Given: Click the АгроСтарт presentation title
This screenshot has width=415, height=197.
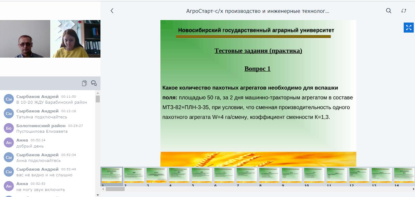Looking at the screenshot, I should point(258,11).
